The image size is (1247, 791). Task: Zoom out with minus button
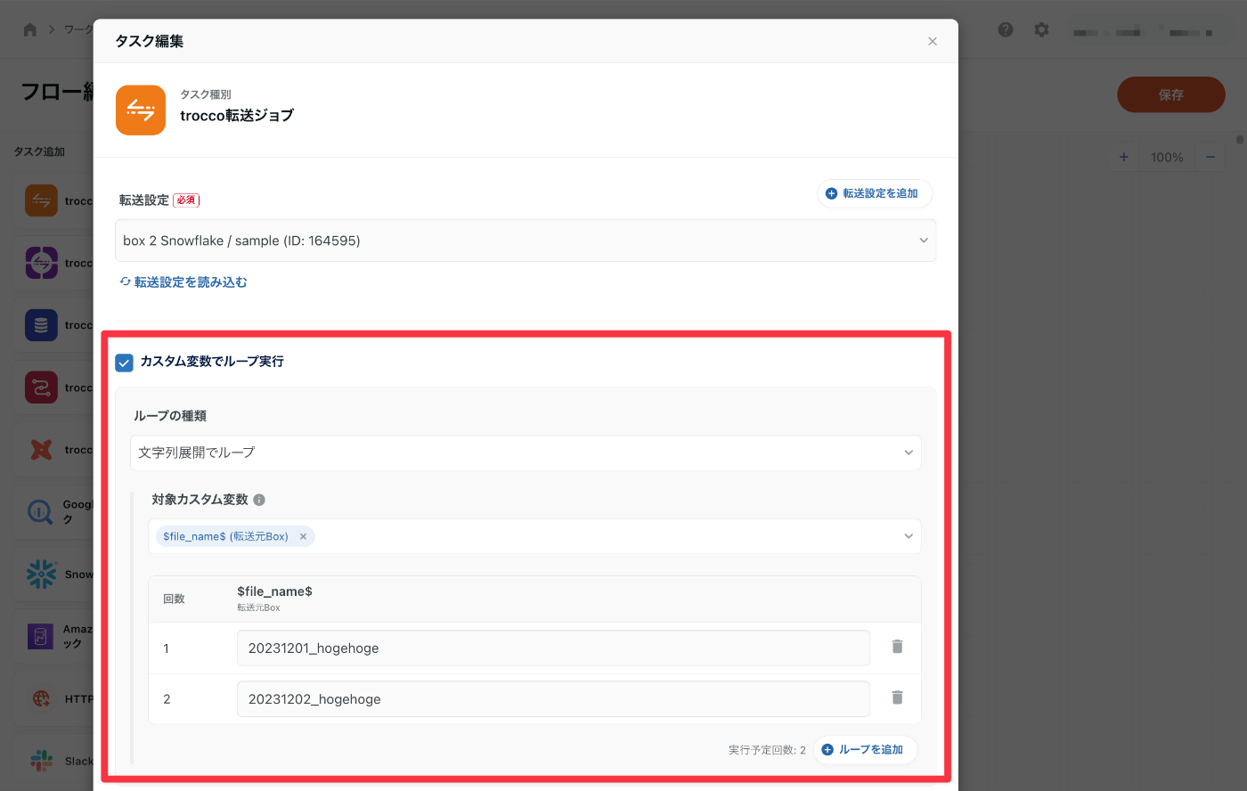1210,157
